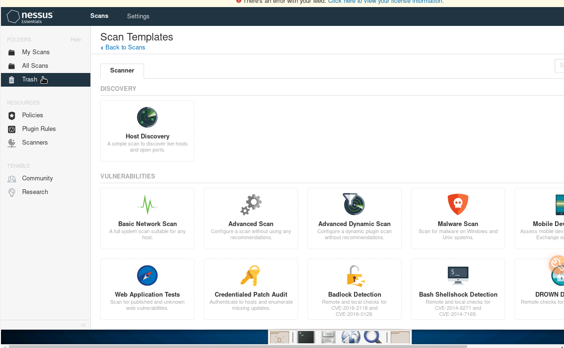This screenshot has width=564, height=348.
Task: Choose Credentialed Patch Audit title
Action: pyautogui.click(x=251, y=294)
